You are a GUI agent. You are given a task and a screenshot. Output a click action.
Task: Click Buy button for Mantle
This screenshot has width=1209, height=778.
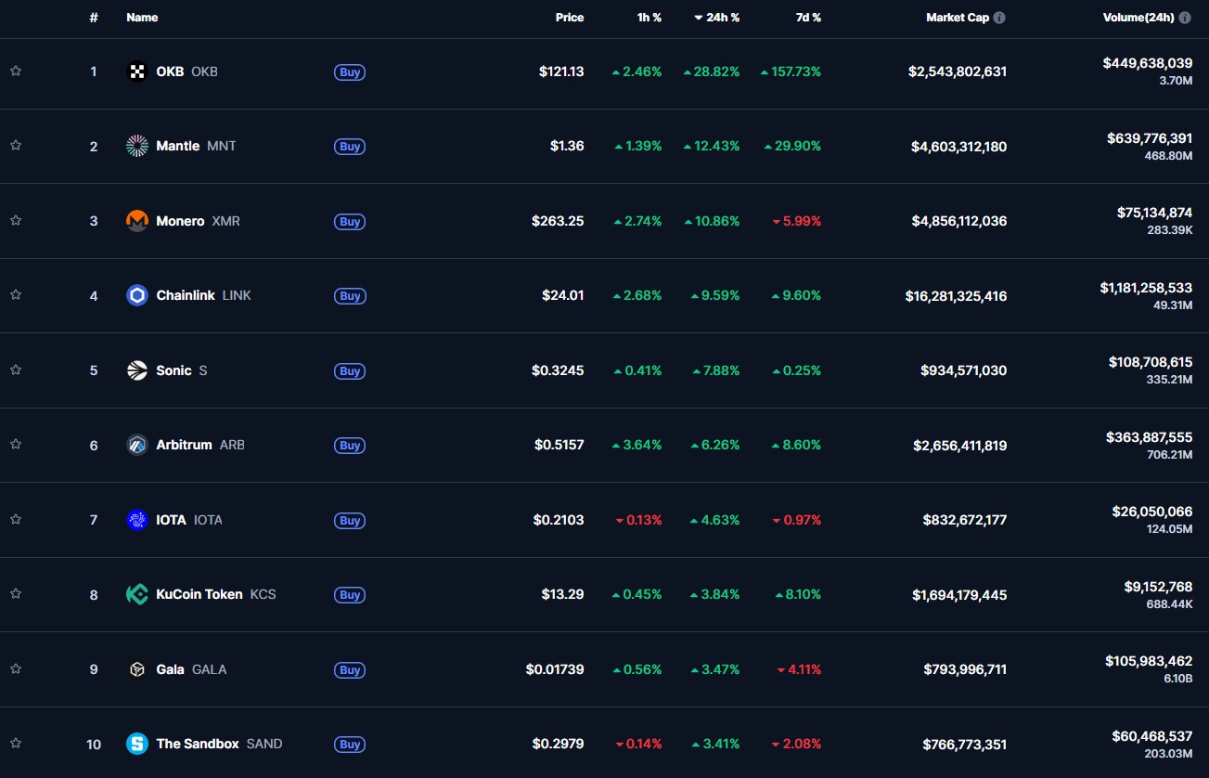350,147
